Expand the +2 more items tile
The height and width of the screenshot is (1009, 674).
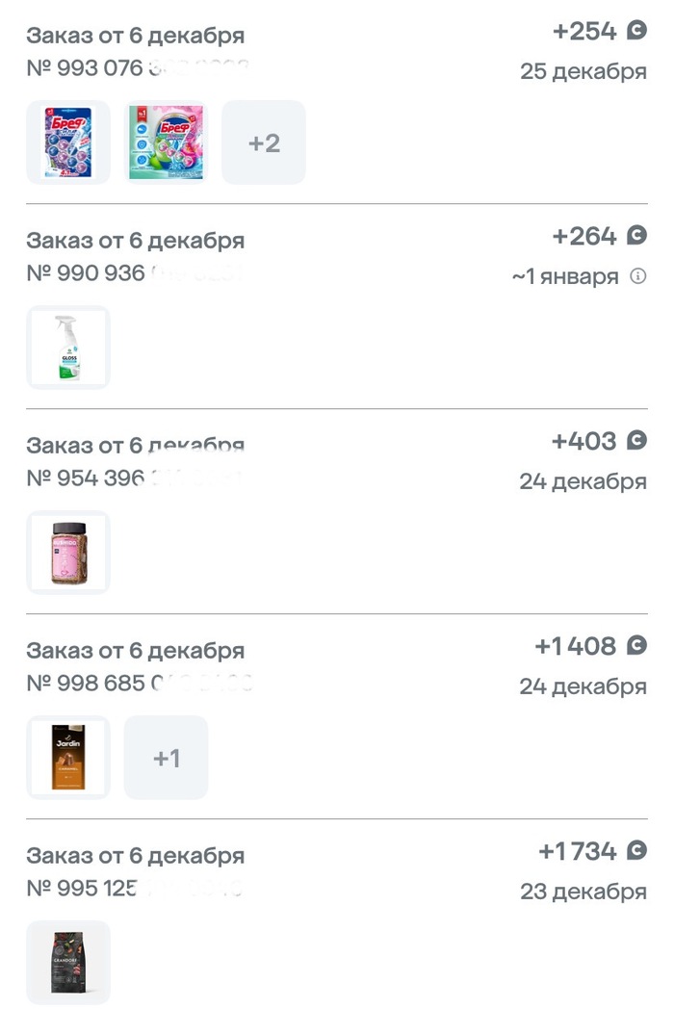264,142
